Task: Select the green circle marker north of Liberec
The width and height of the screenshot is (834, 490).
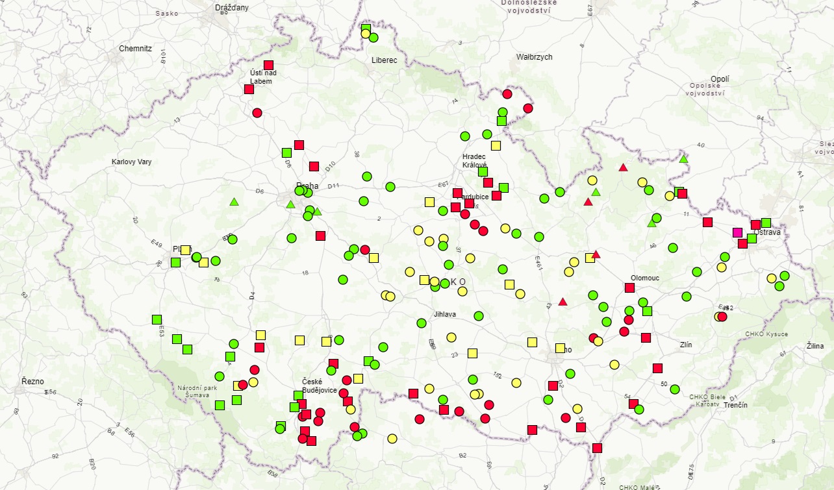Action: pyautogui.click(x=373, y=38)
